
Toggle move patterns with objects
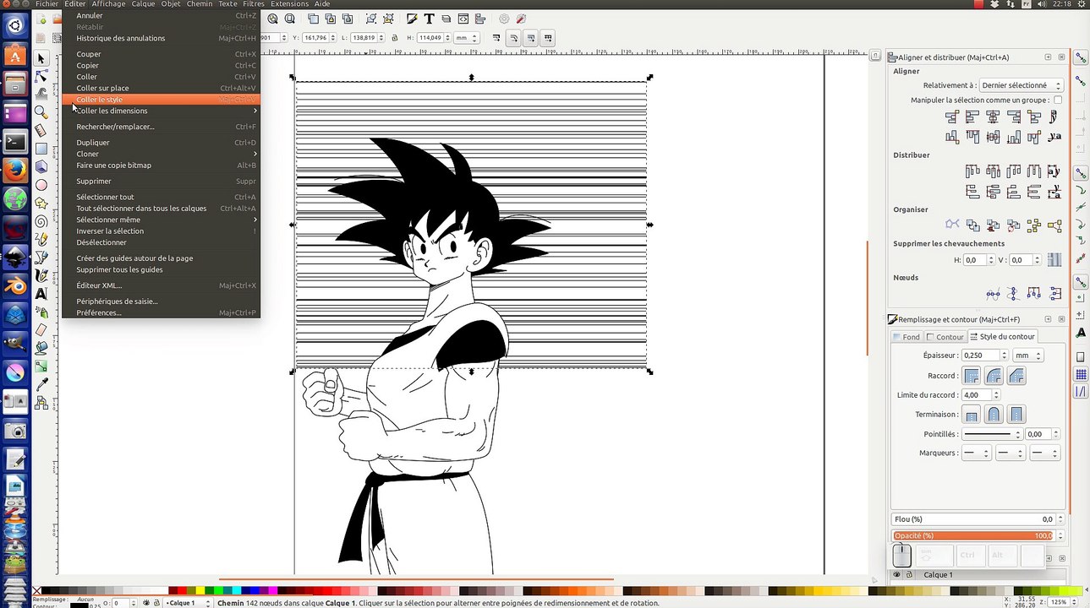pyautogui.click(x=548, y=38)
